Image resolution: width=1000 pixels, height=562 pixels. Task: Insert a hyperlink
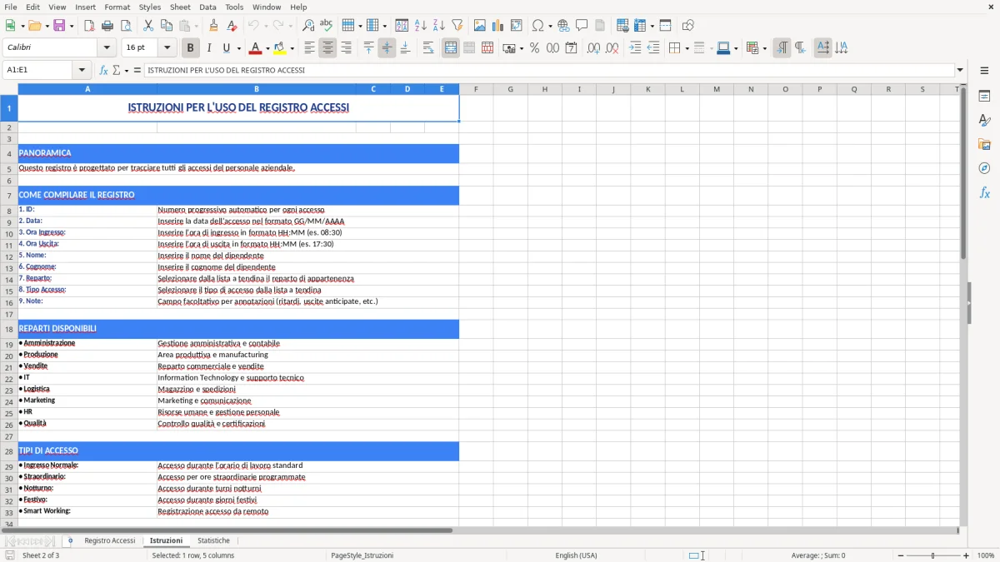pos(562,24)
